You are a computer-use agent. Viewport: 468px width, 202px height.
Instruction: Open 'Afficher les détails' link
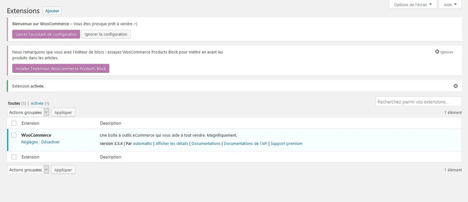[172, 144]
